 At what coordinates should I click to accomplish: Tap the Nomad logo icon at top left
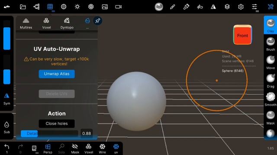[x=7, y=7]
